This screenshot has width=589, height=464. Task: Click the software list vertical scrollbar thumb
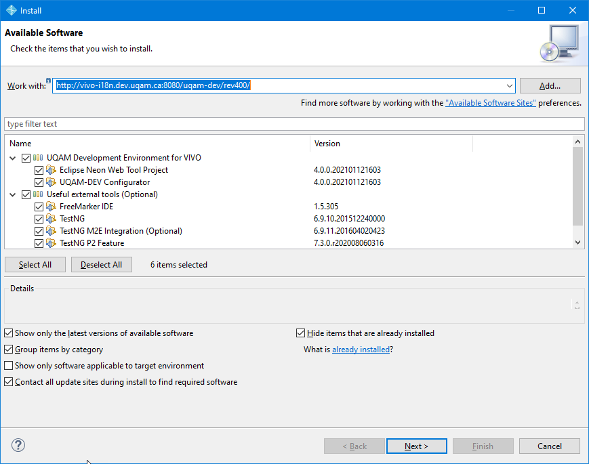(577, 186)
